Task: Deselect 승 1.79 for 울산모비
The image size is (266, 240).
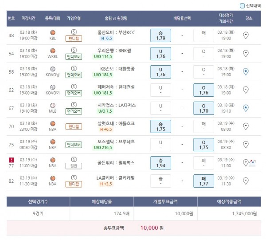Action: [x=160, y=35]
